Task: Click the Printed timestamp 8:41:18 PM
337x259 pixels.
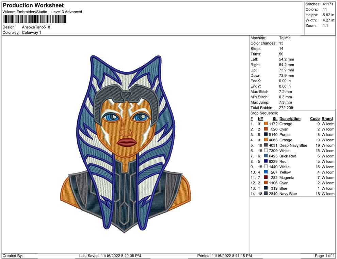Action: [242, 256]
